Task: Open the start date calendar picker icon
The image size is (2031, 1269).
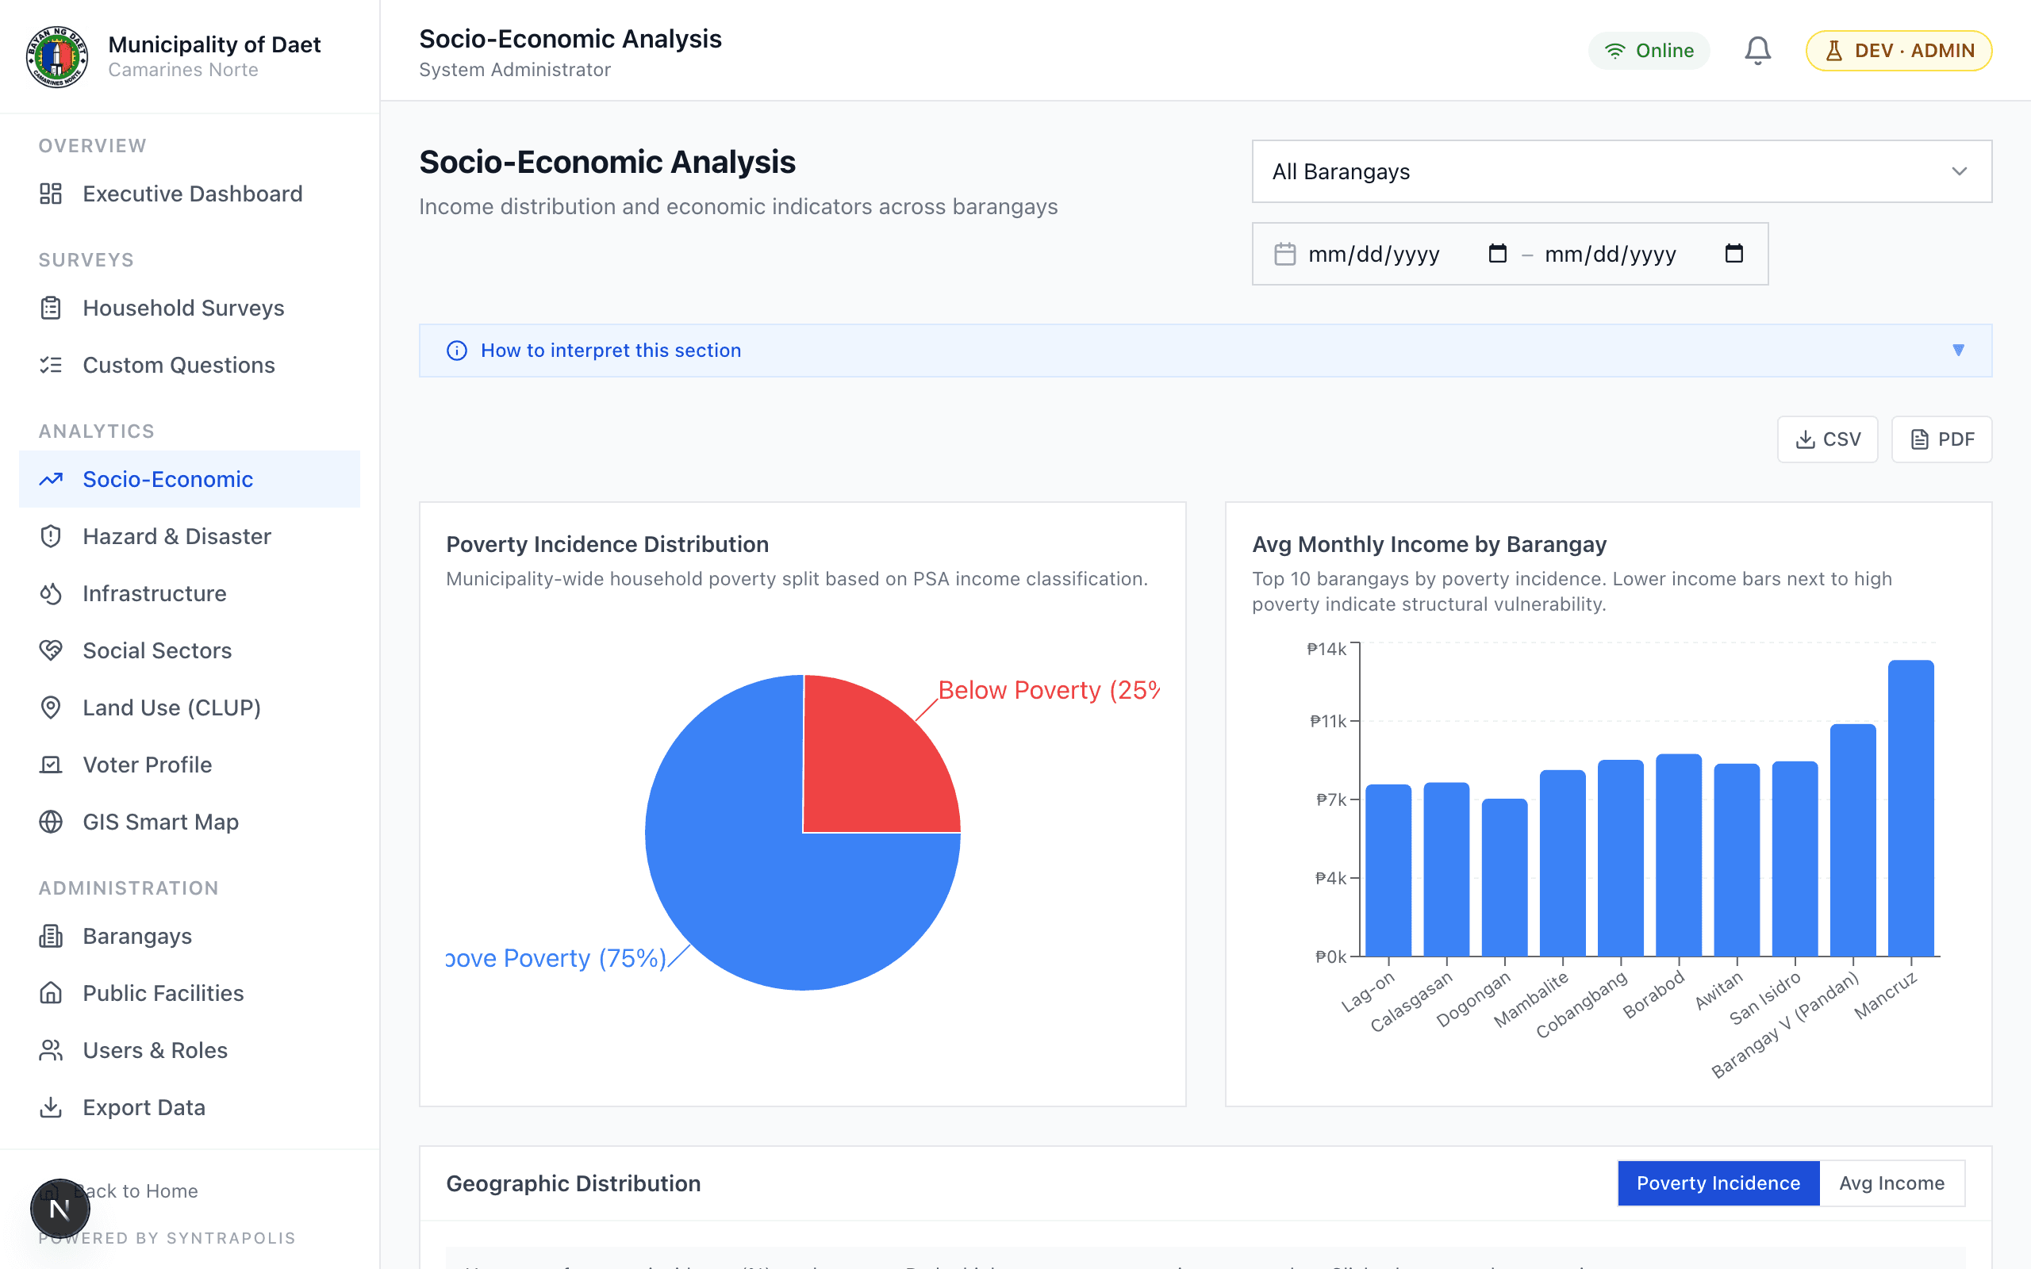Action: tap(1497, 254)
